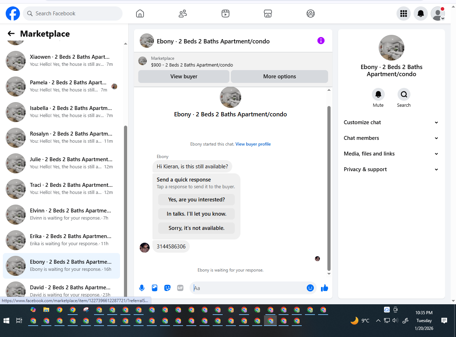Click Ebony's avatar in right panel
Image resolution: width=456 pixels, height=337 pixels.
pos(392,48)
